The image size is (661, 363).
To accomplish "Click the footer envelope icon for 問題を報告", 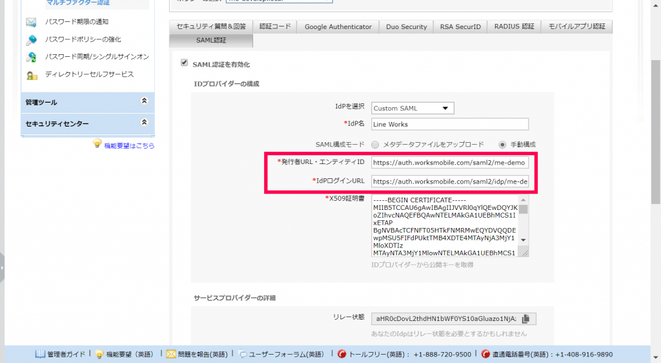I will coord(170,354).
